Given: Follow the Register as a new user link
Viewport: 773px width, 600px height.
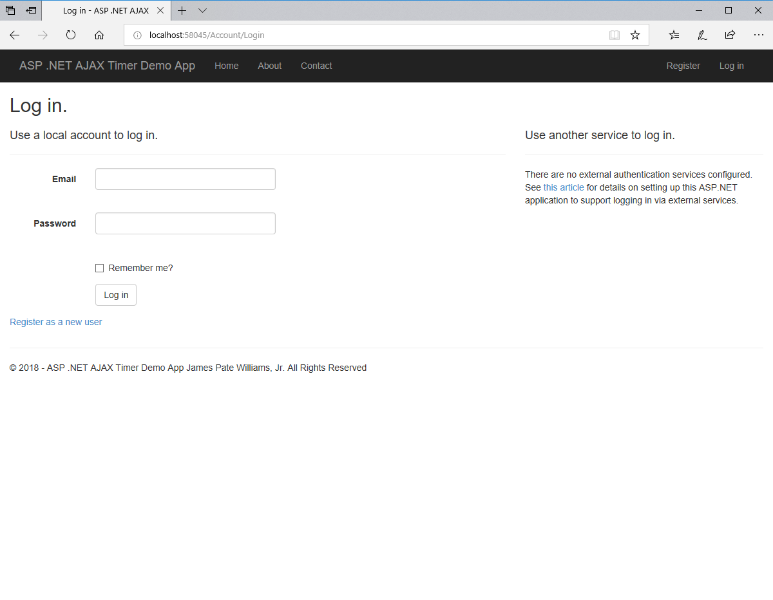Looking at the screenshot, I should (x=56, y=322).
